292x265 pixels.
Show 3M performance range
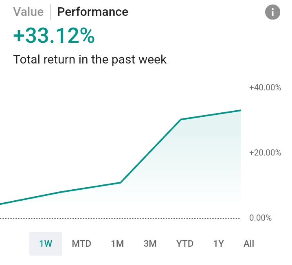150,244
